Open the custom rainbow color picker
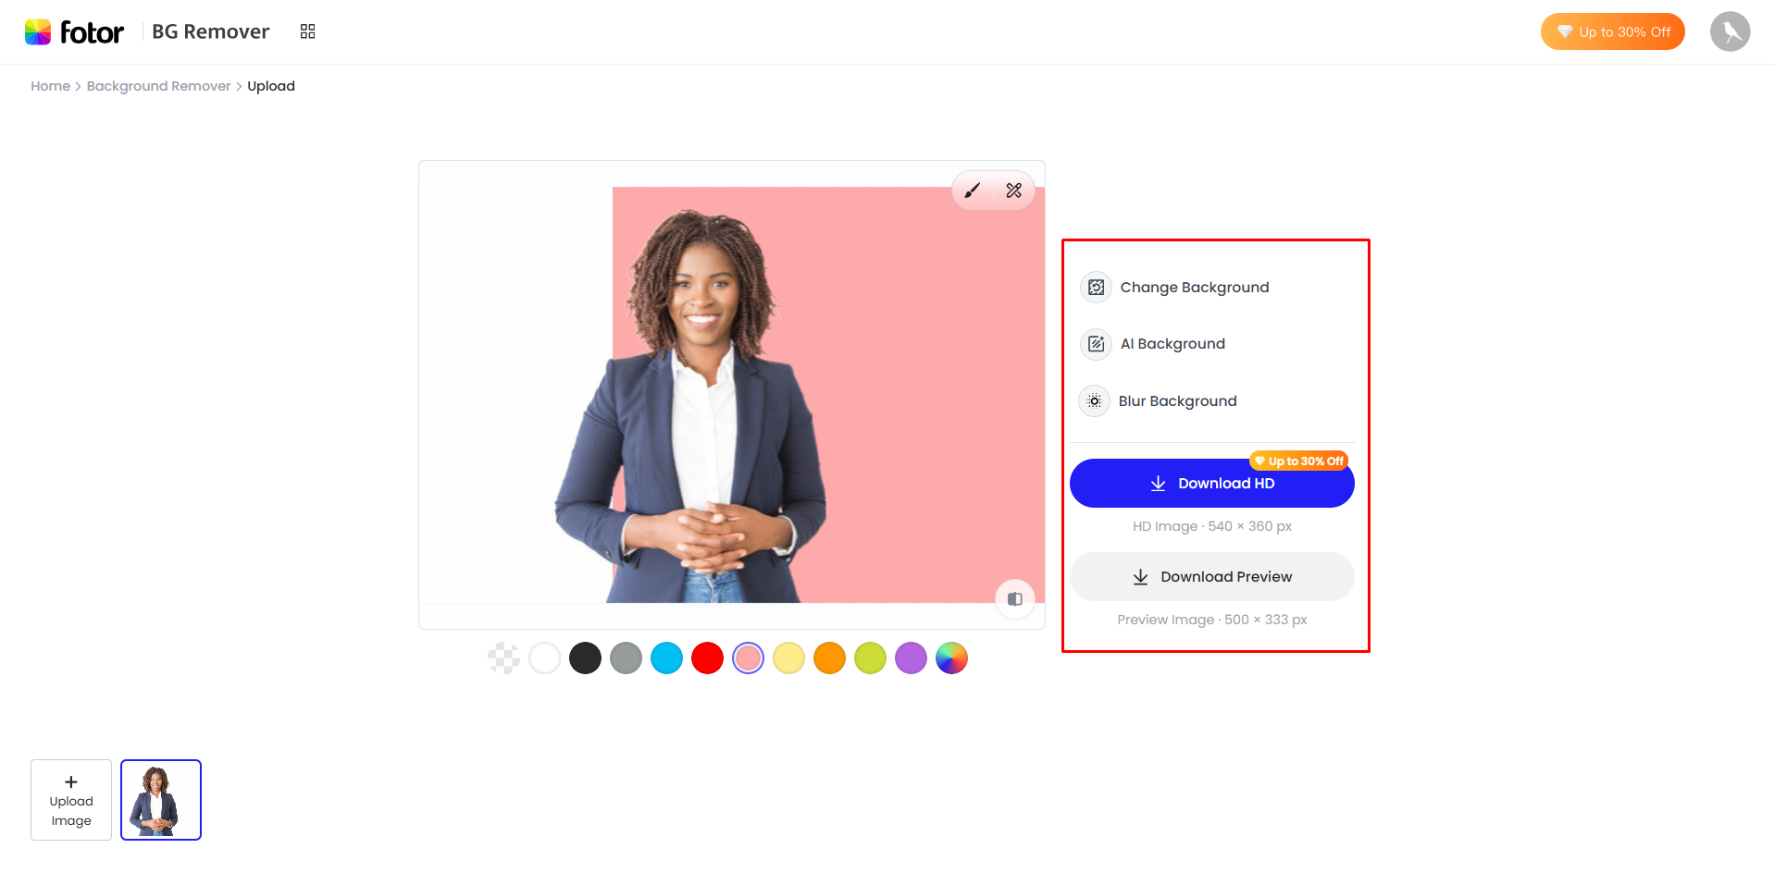1774x873 pixels. coord(951,658)
